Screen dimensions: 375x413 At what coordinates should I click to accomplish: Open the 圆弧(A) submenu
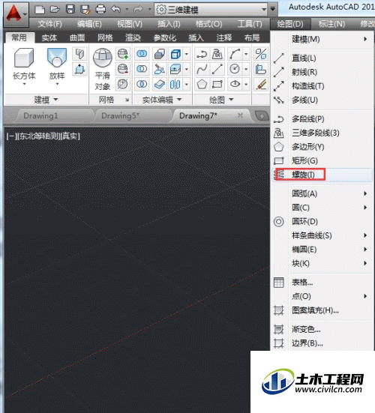pyautogui.click(x=322, y=194)
